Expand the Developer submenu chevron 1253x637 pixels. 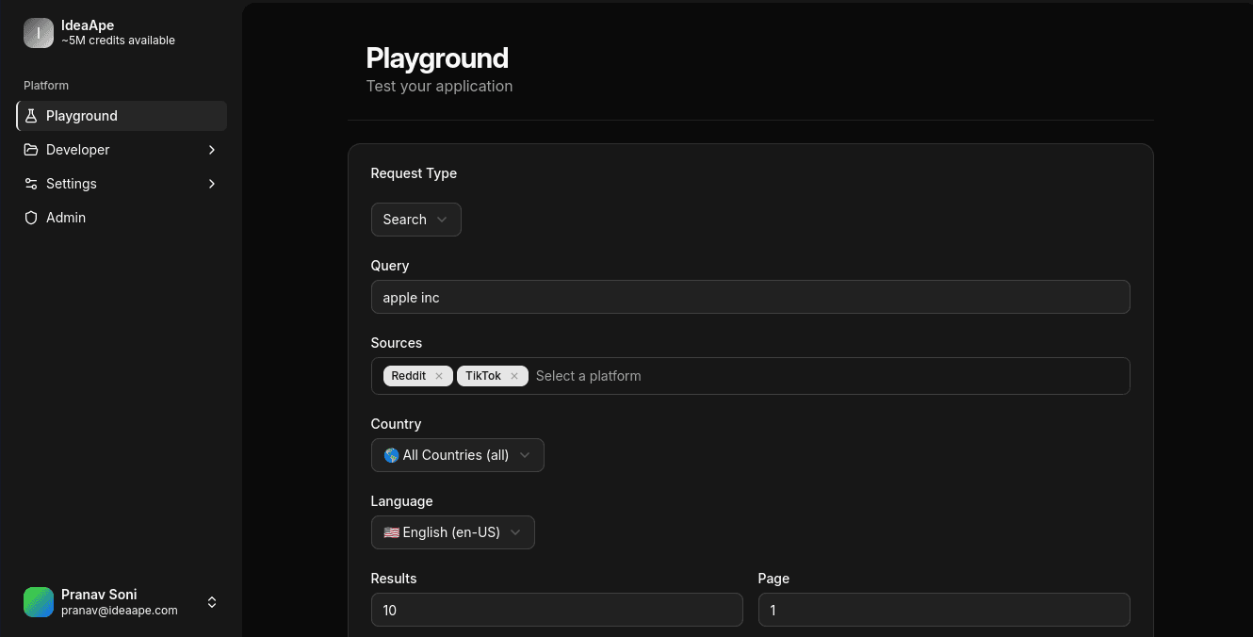[212, 150]
